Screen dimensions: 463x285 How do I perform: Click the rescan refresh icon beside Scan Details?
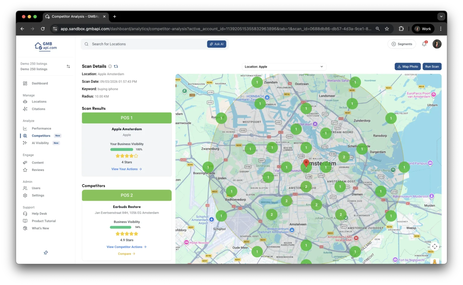tap(116, 67)
